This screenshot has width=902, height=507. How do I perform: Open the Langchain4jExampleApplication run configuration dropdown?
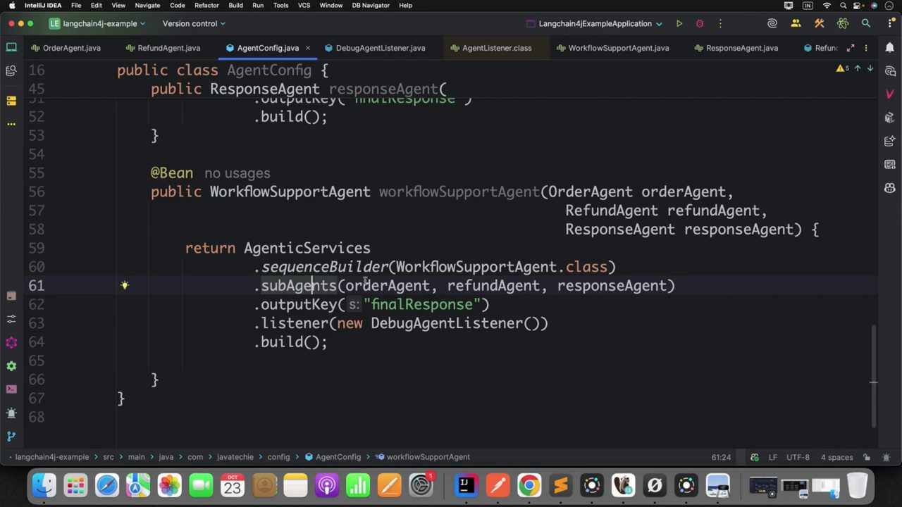(595, 23)
